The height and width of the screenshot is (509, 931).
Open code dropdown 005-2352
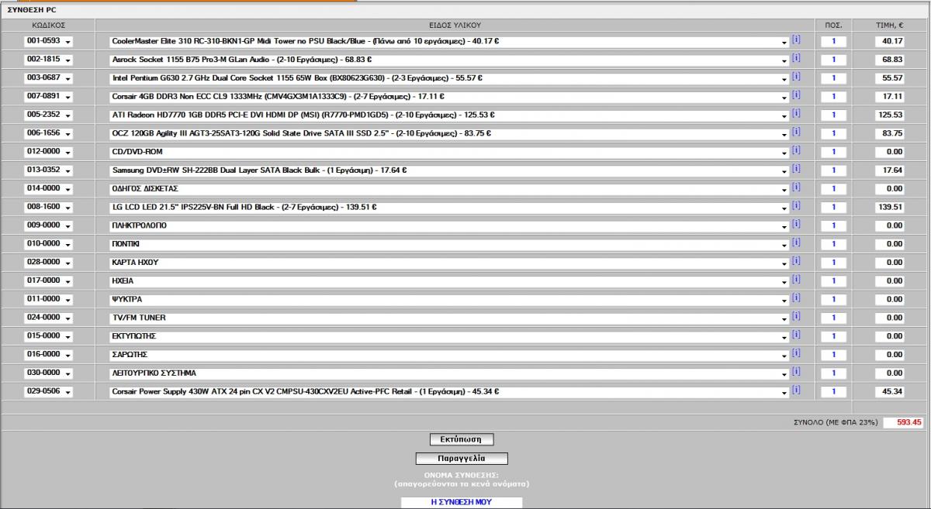coord(48,115)
